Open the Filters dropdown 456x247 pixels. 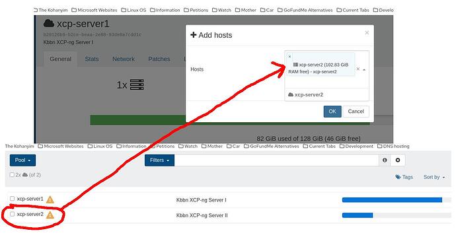pos(159,160)
